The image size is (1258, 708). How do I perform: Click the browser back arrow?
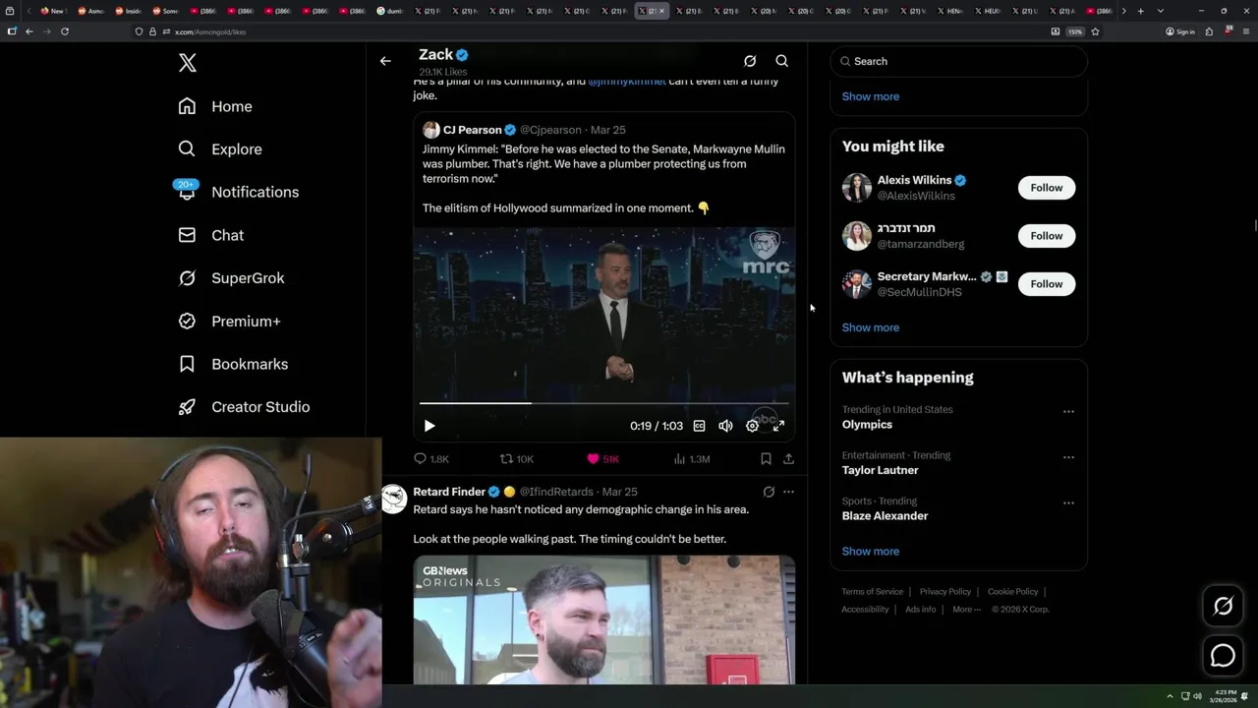pos(29,31)
